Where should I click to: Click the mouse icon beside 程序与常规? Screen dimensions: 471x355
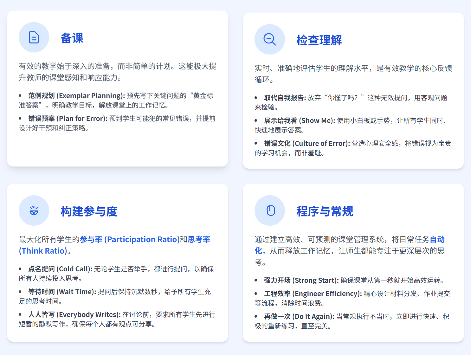coord(270,210)
